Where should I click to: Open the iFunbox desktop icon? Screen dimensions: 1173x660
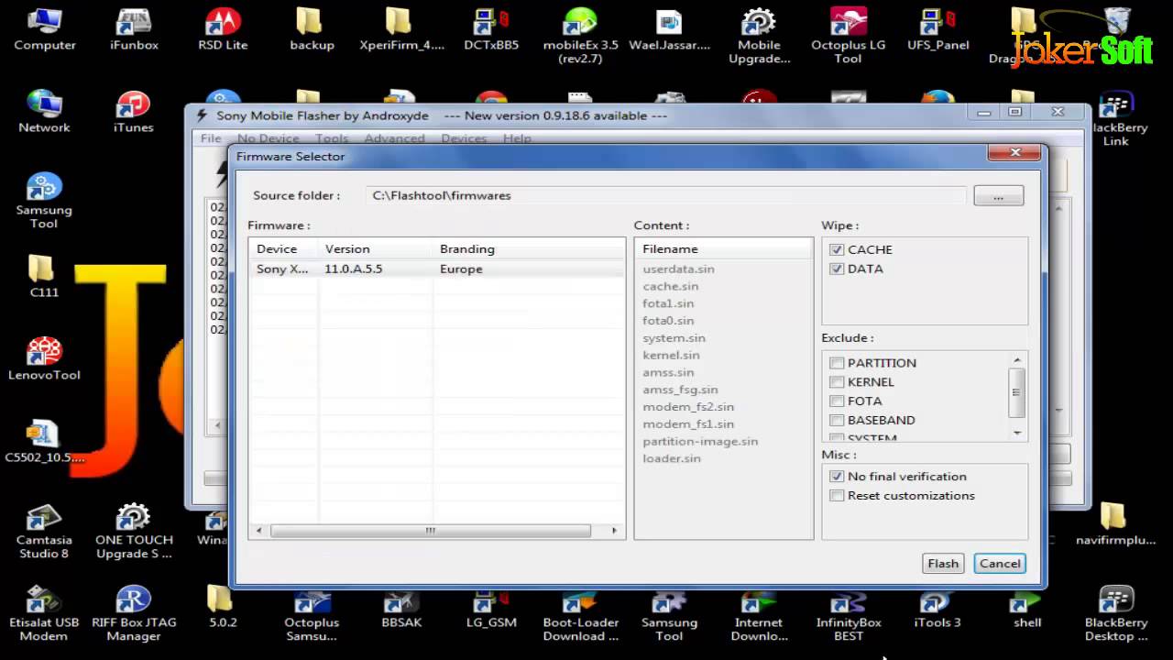(x=134, y=29)
